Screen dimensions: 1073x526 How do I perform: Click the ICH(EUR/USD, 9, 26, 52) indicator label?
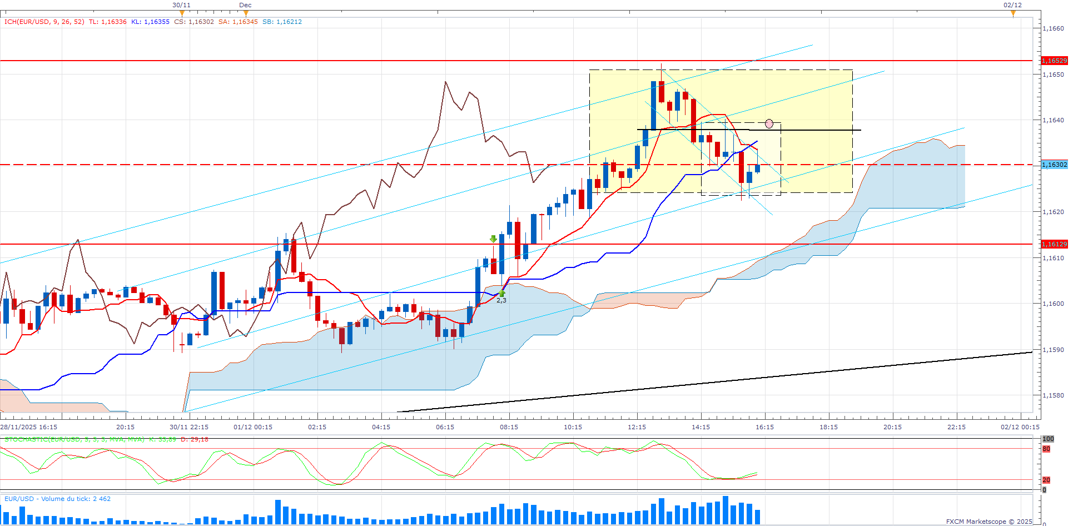click(44, 22)
